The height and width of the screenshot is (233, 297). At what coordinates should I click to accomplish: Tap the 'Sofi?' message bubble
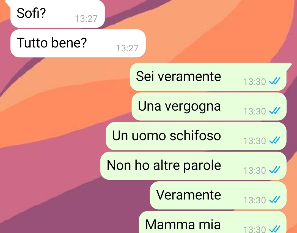coord(57,14)
